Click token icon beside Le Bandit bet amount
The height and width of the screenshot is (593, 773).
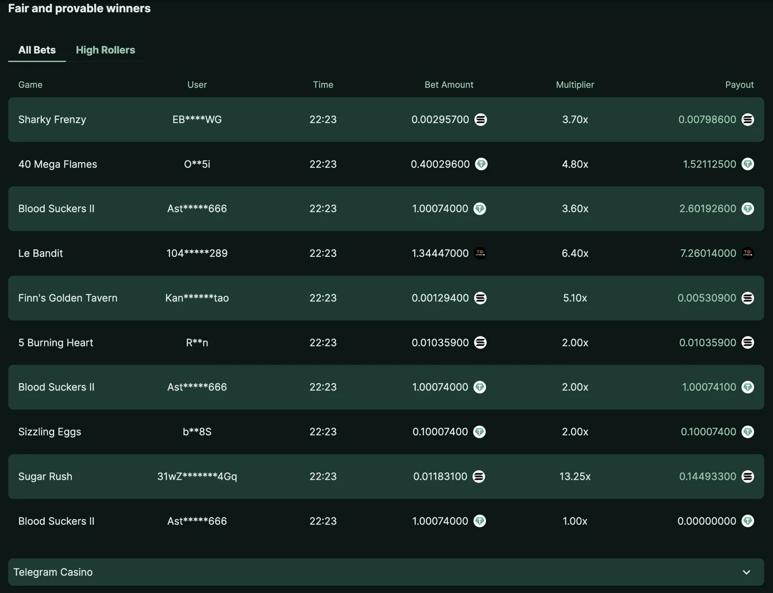click(480, 253)
